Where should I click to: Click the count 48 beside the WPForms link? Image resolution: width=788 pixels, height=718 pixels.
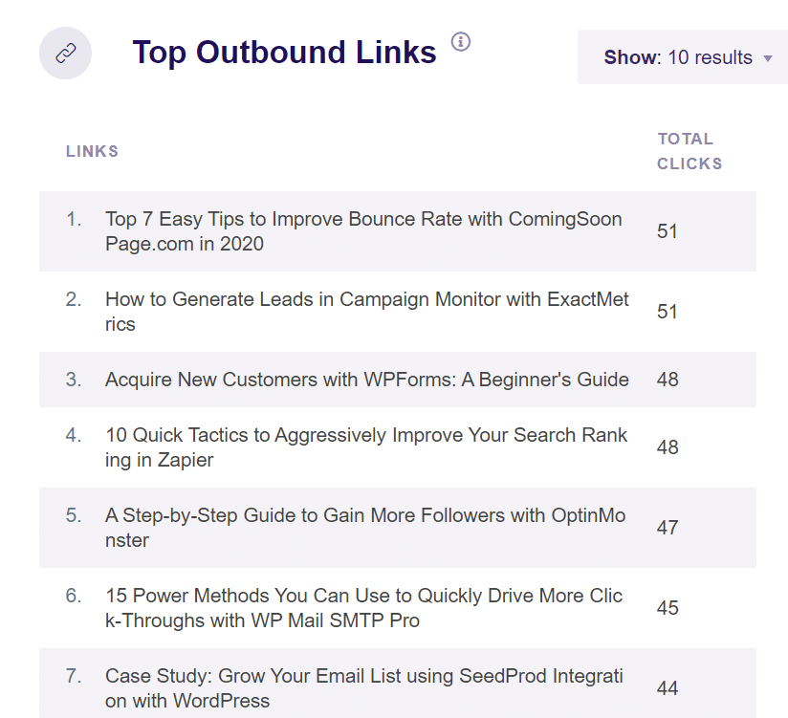[x=667, y=380]
